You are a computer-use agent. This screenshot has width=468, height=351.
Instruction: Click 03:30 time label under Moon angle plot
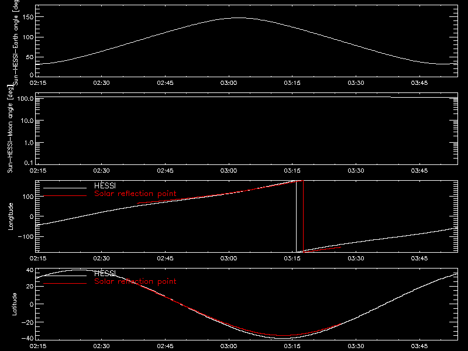[x=356, y=171]
